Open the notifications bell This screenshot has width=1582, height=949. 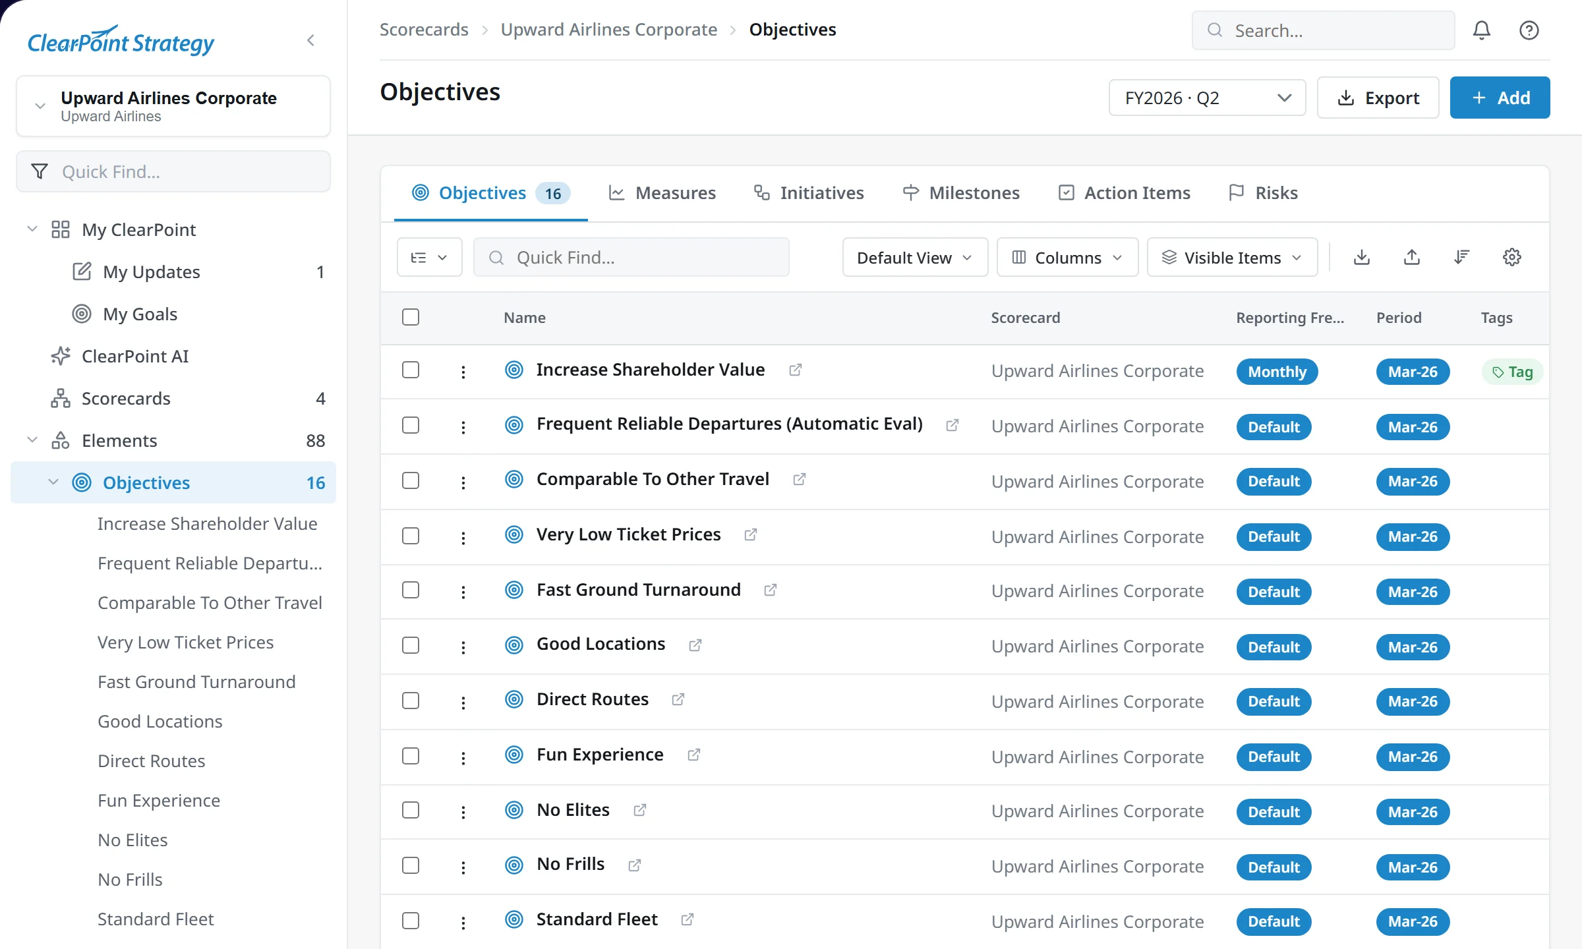(x=1481, y=30)
